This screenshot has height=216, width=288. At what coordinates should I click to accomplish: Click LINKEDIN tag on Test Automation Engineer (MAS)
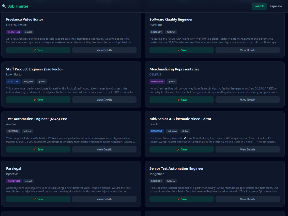[13, 131]
